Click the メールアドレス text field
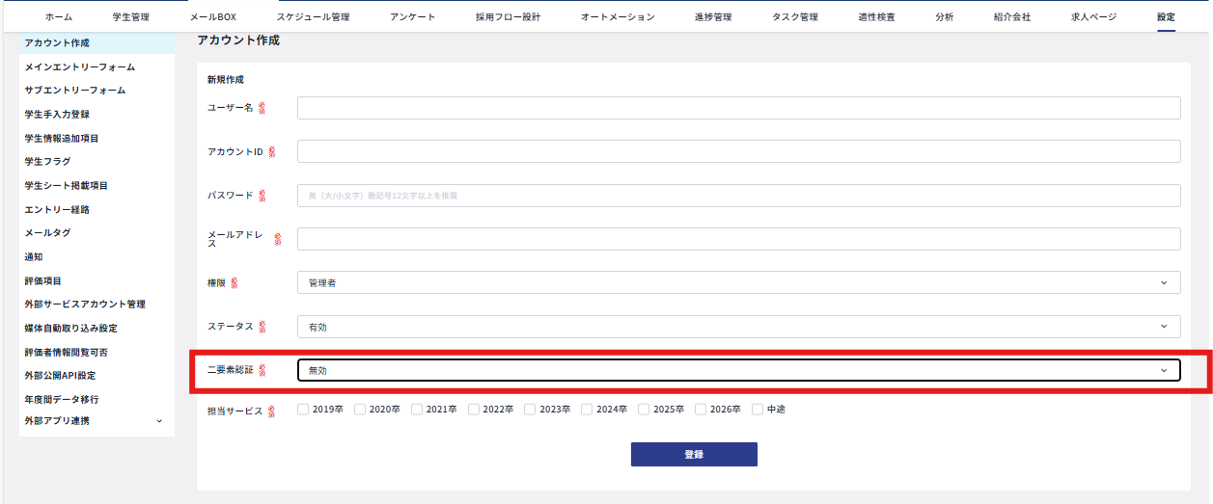 738,239
